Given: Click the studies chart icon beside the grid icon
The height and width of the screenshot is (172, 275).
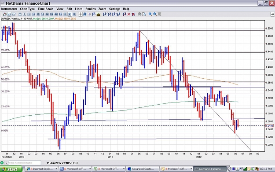Looking at the screenshot, I should [94, 14].
